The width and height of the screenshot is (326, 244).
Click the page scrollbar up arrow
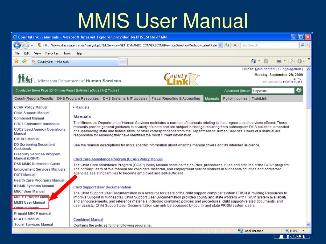308,69
